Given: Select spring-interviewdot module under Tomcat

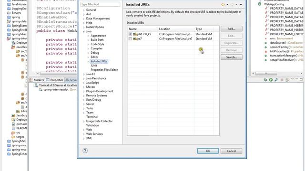Looking at the screenshot, I should pos(56,90).
